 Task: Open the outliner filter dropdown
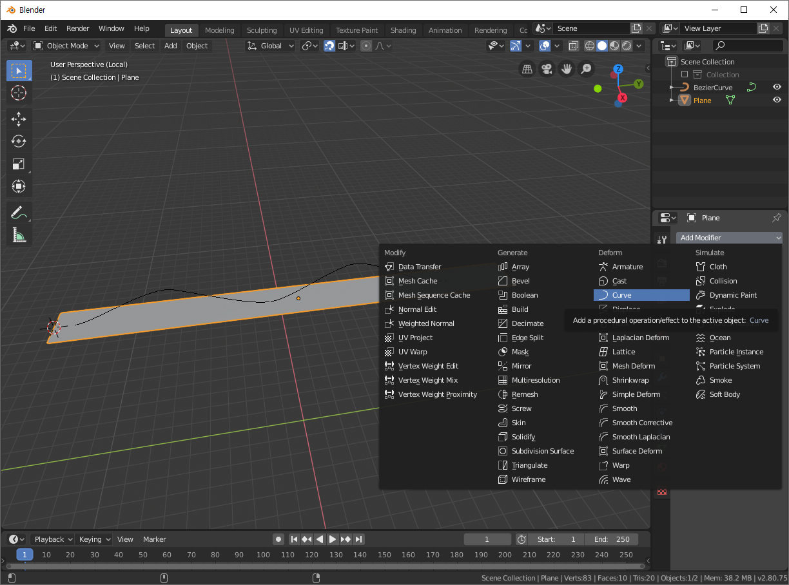tap(692, 46)
